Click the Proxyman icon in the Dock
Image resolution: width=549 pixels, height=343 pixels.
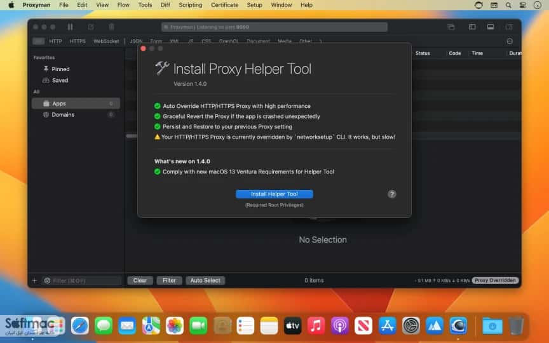coord(458,326)
